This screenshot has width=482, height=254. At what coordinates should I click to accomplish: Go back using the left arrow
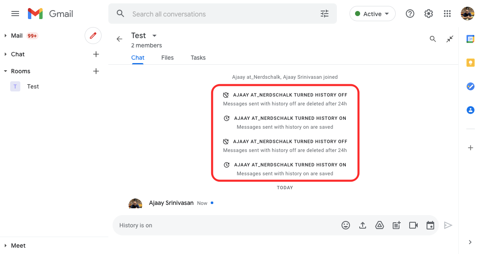(x=119, y=39)
